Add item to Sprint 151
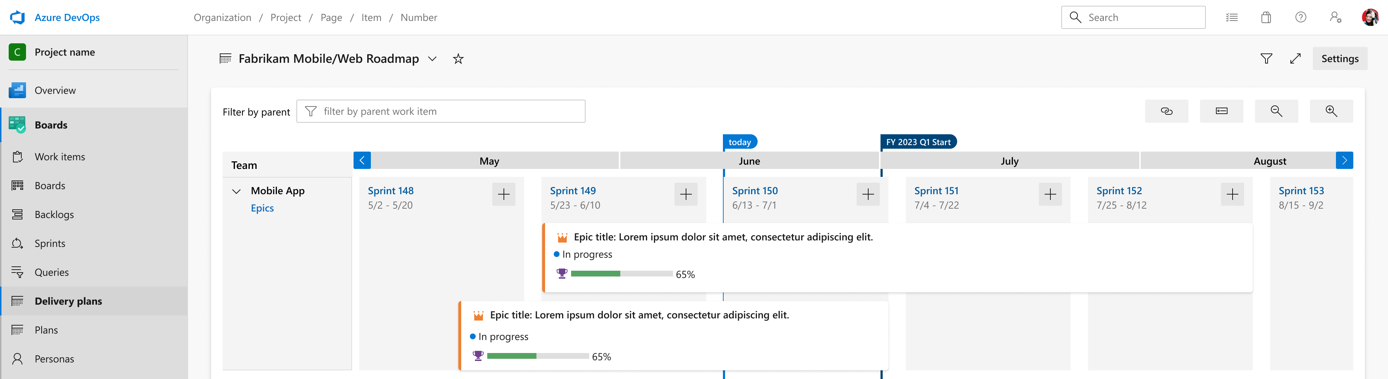The width and height of the screenshot is (1388, 379). (x=1050, y=194)
